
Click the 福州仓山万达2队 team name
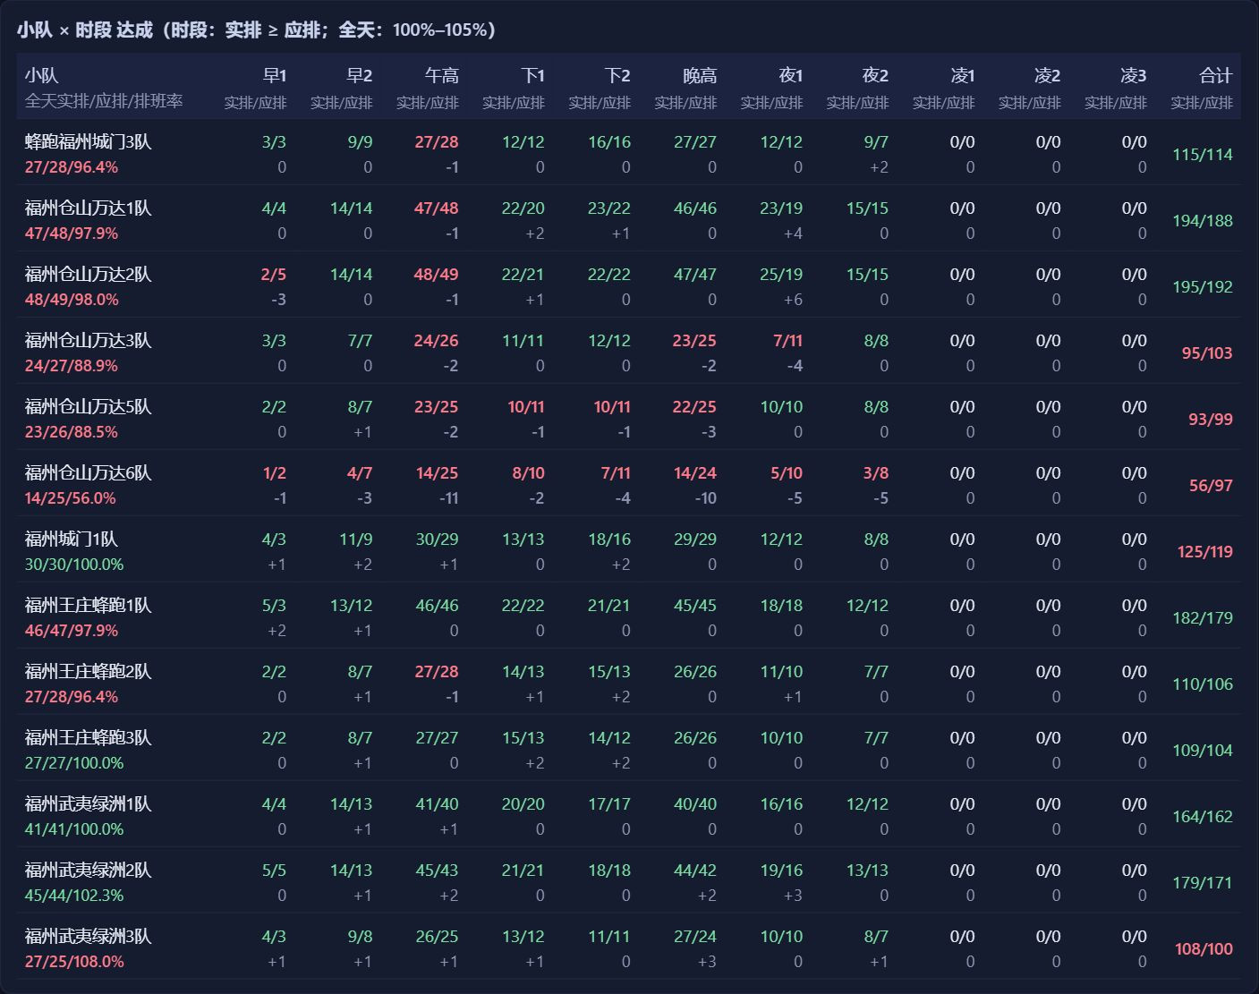coord(89,275)
